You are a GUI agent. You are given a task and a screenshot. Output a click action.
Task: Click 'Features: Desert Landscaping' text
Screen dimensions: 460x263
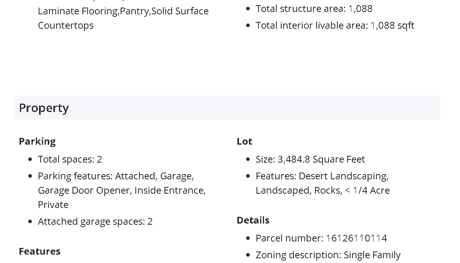[x=322, y=176]
